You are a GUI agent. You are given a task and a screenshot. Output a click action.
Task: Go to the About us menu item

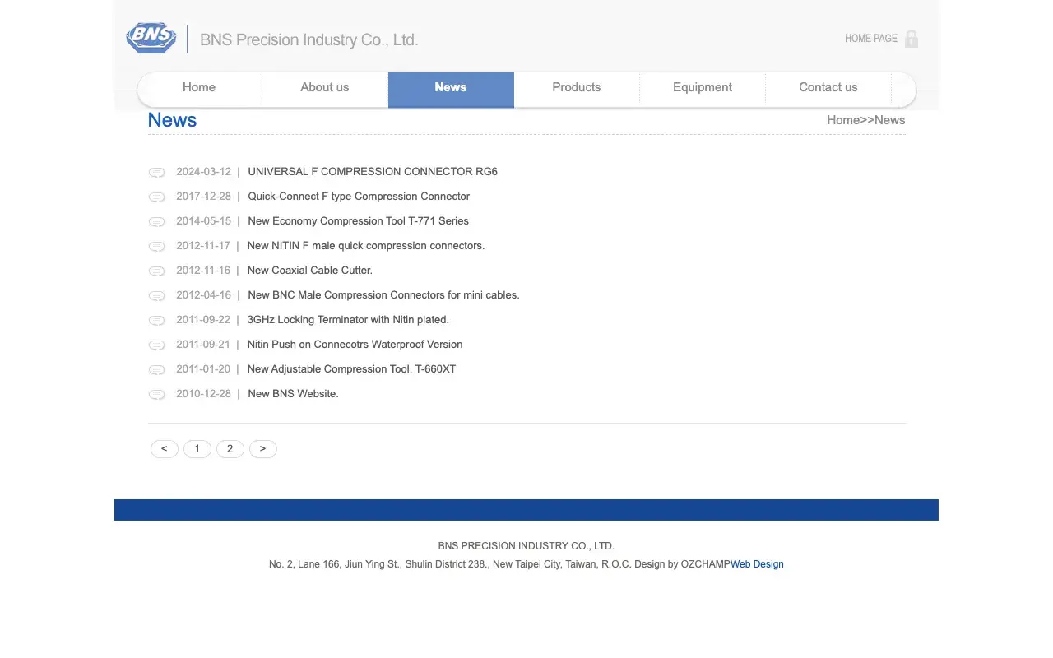tap(325, 88)
